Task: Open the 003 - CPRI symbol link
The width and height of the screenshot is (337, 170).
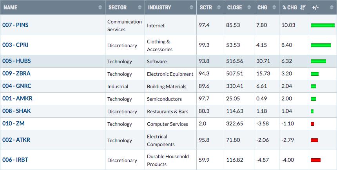Action: pos(15,45)
